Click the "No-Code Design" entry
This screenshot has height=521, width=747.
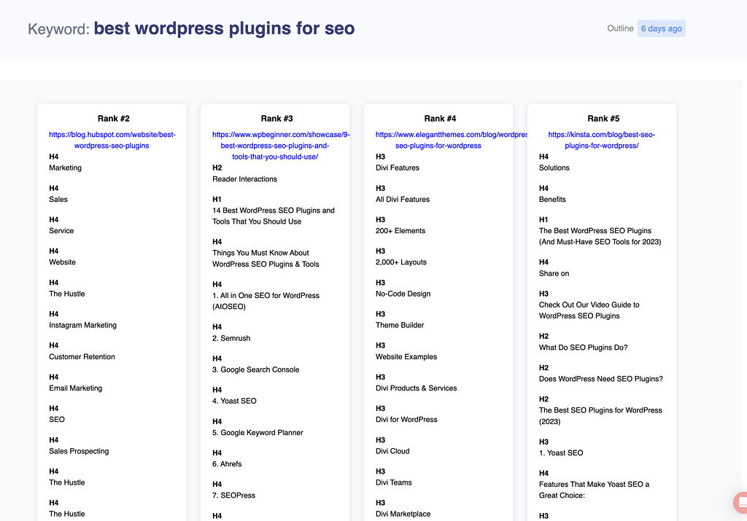tap(403, 294)
